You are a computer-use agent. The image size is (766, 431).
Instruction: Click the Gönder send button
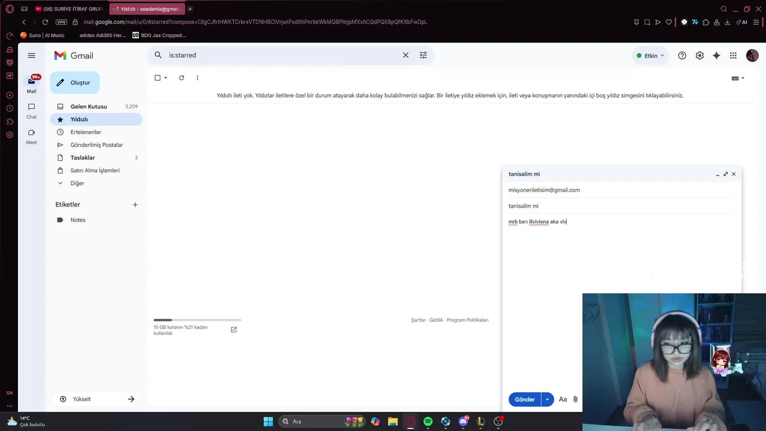click(525, 399)
